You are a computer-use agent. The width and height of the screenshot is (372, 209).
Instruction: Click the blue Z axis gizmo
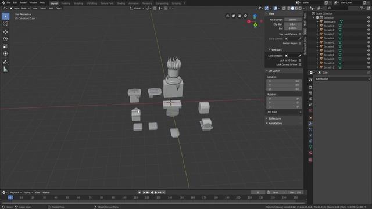[x=255, y=16]
